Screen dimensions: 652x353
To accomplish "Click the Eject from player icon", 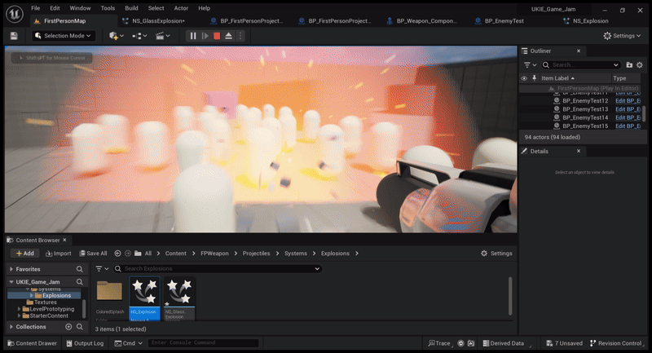I will coord(229,36).
